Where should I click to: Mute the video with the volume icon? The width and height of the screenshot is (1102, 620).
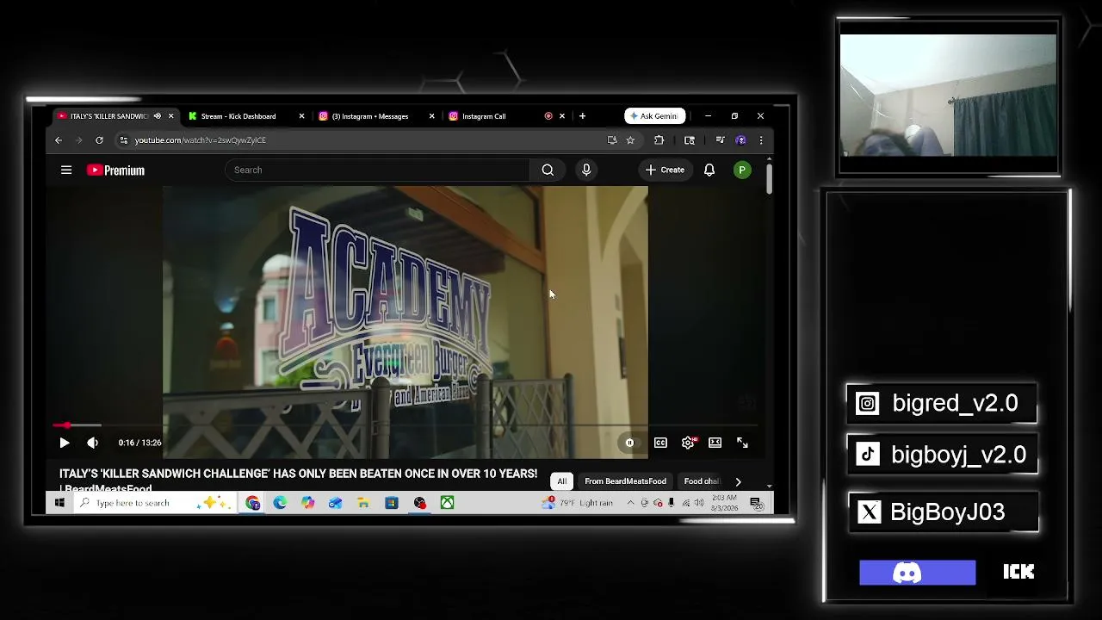92,443
